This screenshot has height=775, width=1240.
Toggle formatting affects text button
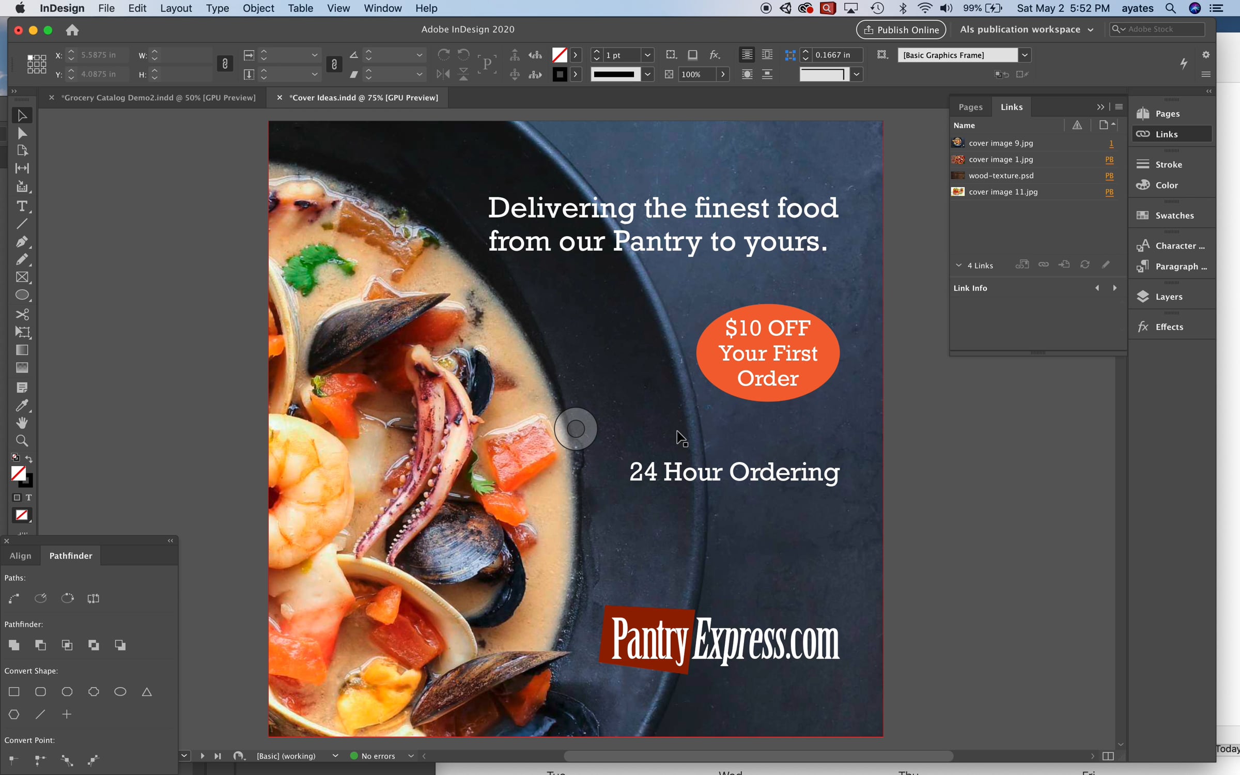(x=29, y=498)
